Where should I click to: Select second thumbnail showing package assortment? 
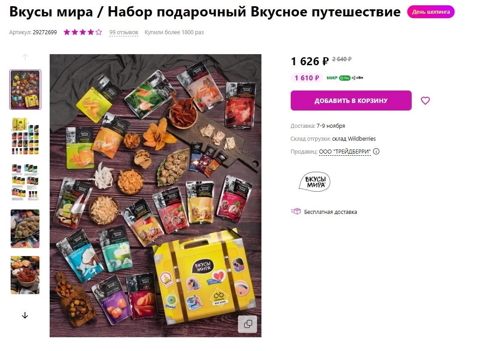tap(25, 136)
